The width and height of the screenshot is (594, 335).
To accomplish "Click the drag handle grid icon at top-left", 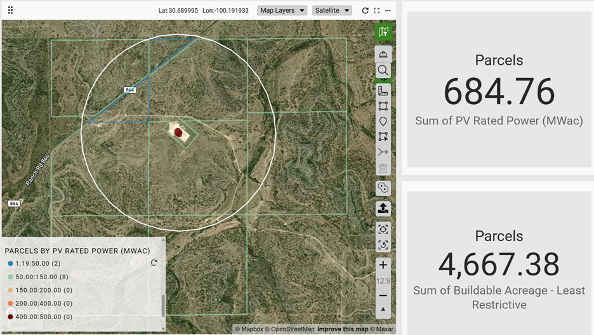I will coord(10,11).
